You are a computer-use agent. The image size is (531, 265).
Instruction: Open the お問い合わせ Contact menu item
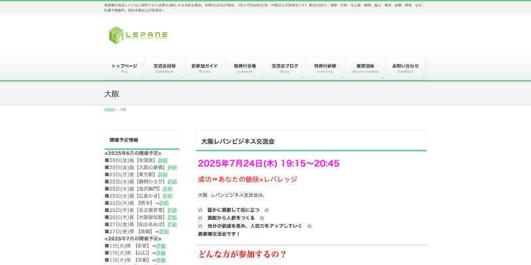pyautogui.click(x=406, y=68)
